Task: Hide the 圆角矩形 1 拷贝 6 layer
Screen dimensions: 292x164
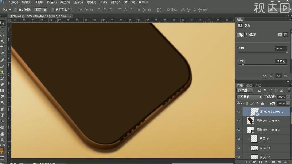Action: (x=239, y=121)
